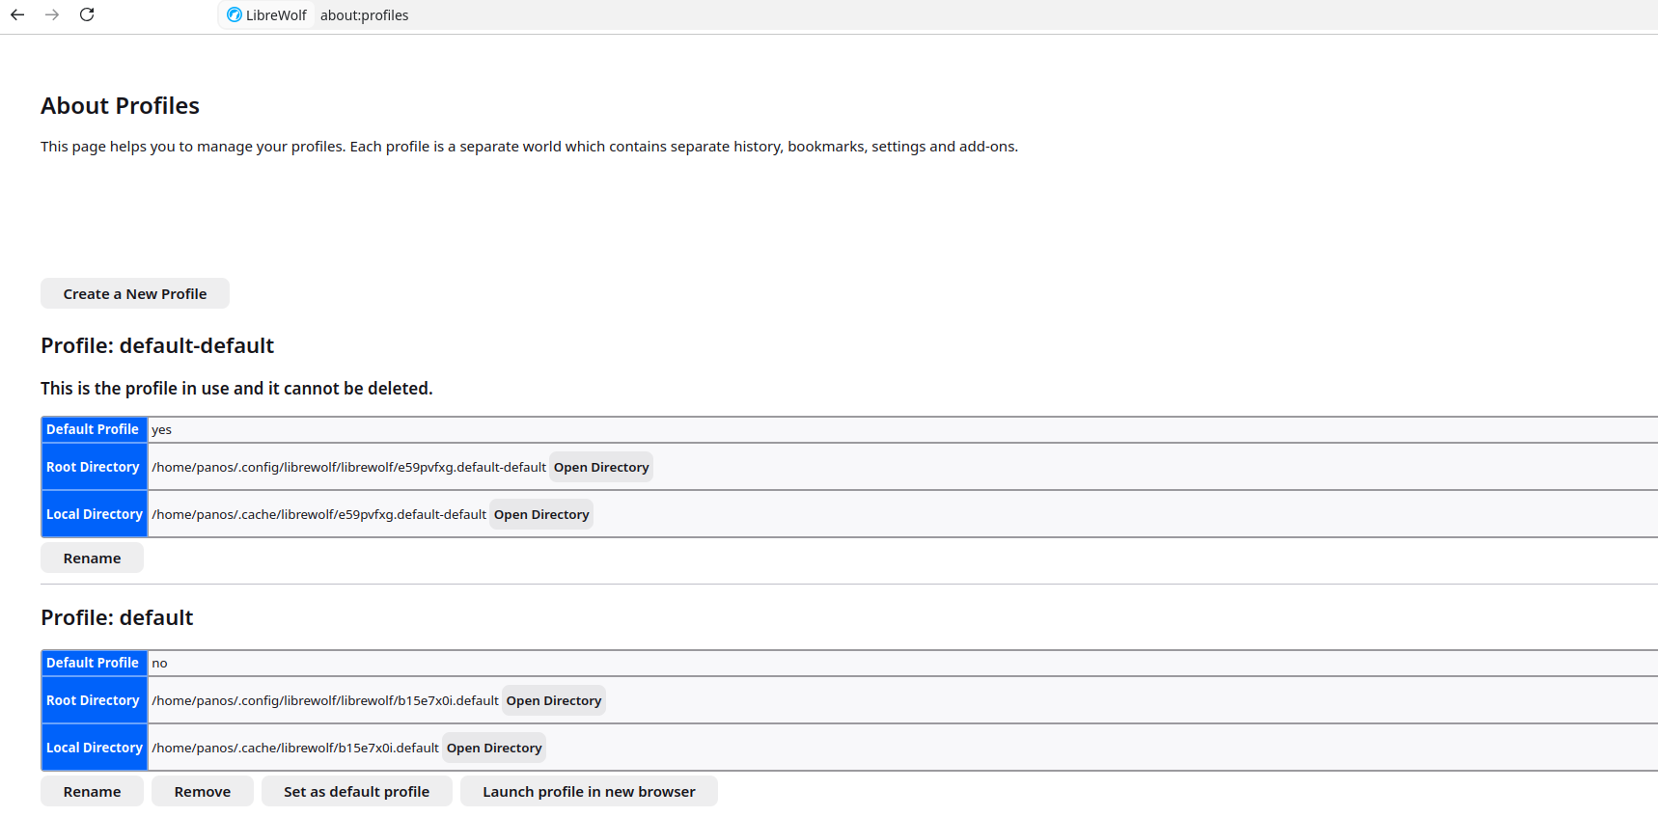Click Local Directory header cell for b15e7x0i.default
Screen dimensions: 1658x817
(x=94, y=748)
